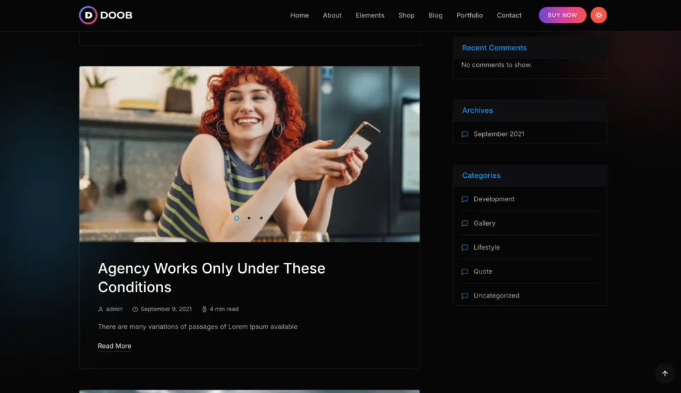The width and height of the screenshot is (681, 393).
Task: Open the Lifestyle category link
Action: click(486, 248)
